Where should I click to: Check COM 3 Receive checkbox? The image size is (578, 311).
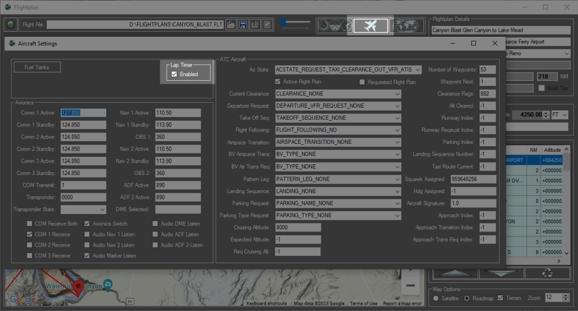(x=29, y=255)
